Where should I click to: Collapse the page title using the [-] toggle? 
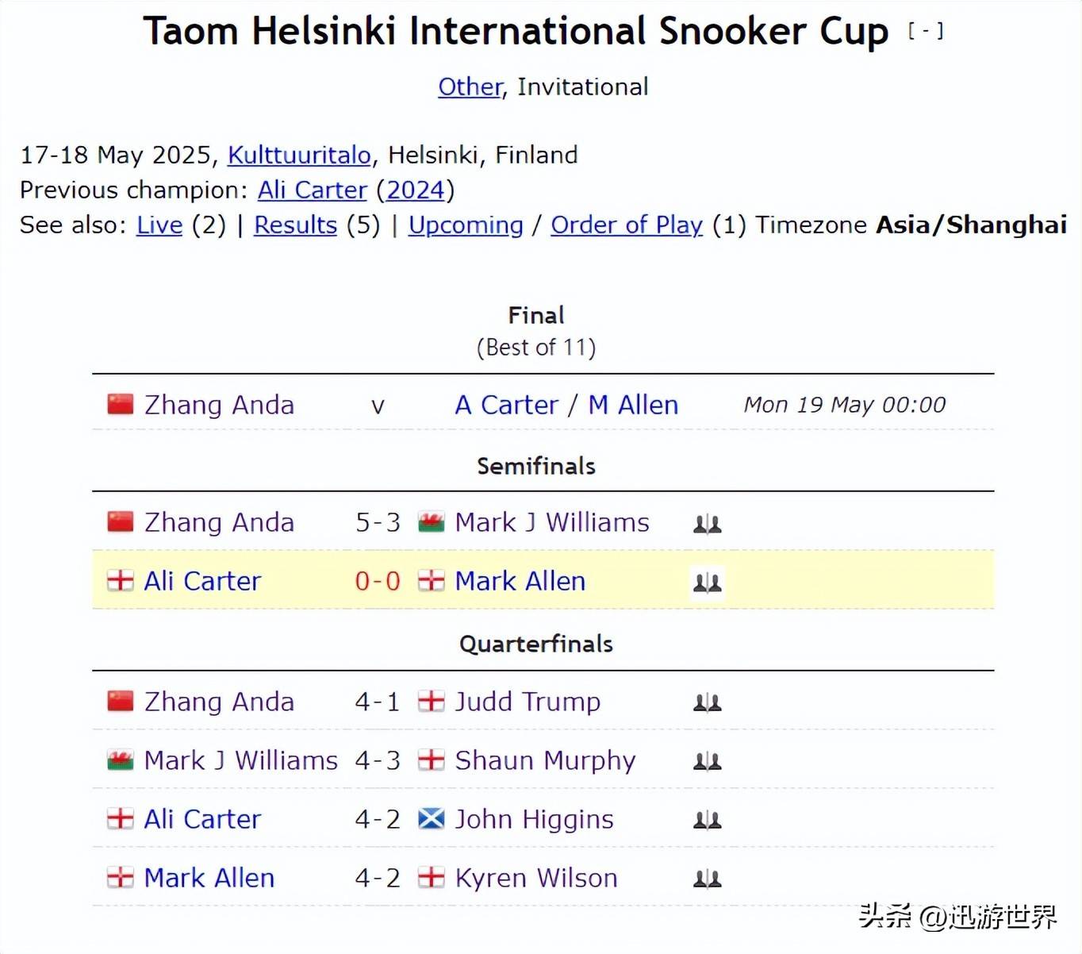(x=926, y=31)
